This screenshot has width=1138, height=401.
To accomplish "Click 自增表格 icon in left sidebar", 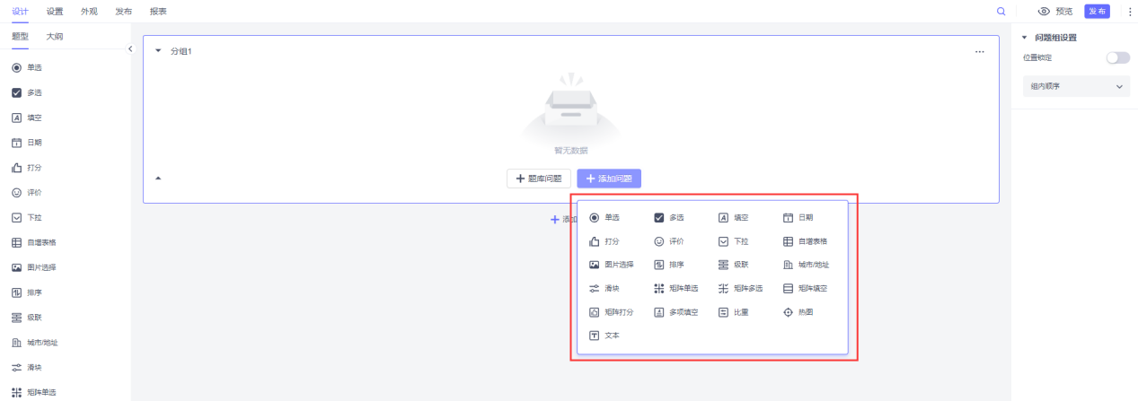I will pyautogui.click(x=16, y=242).
